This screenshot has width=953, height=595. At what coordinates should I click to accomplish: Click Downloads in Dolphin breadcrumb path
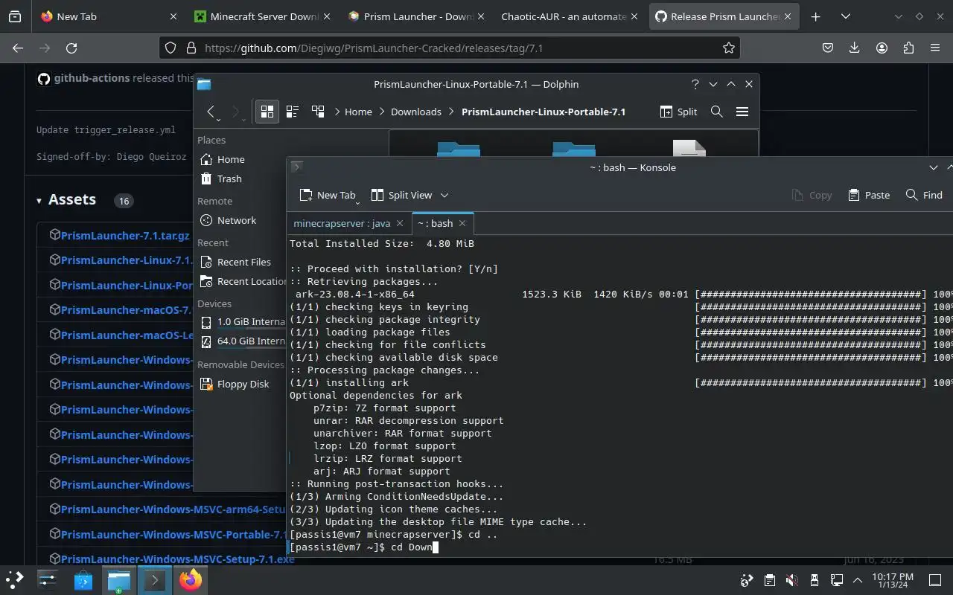pos(415,112)
